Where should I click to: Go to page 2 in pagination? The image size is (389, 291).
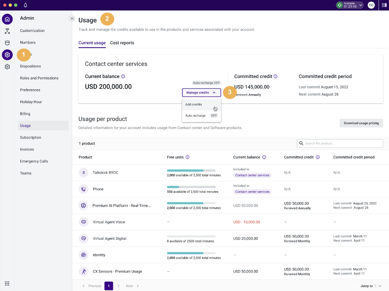(x=118, y=286)
